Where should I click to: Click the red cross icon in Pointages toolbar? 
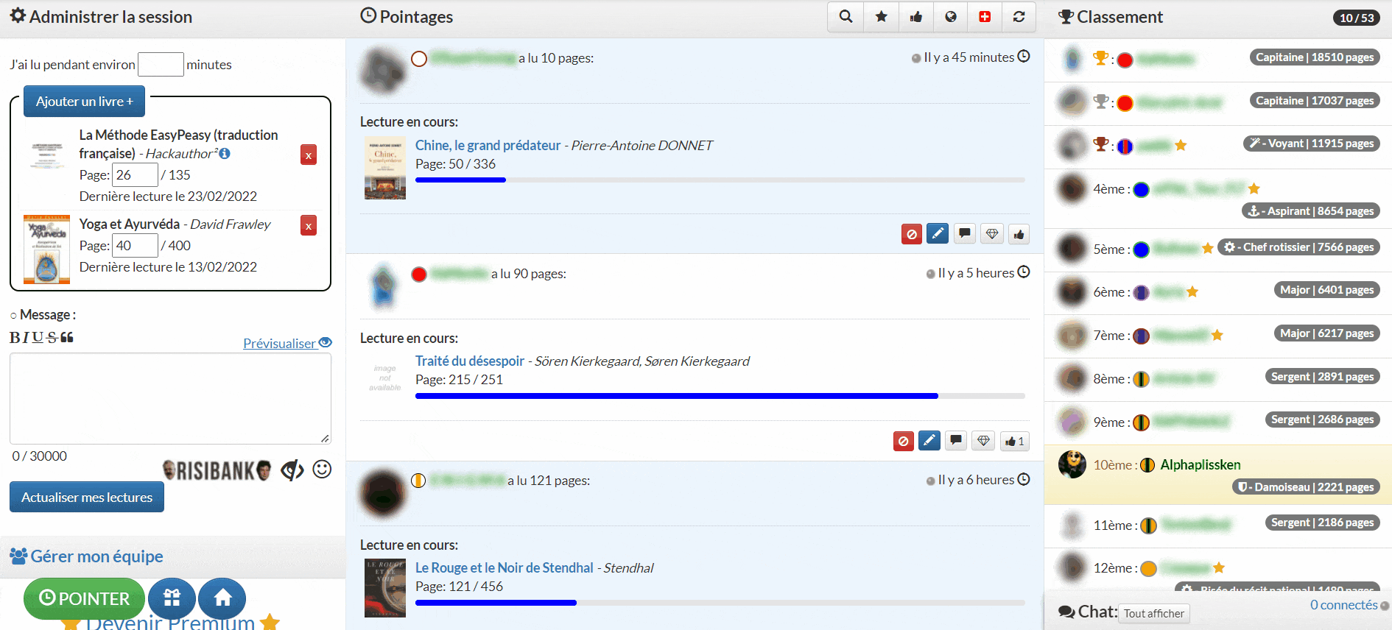tap(985, 17)
